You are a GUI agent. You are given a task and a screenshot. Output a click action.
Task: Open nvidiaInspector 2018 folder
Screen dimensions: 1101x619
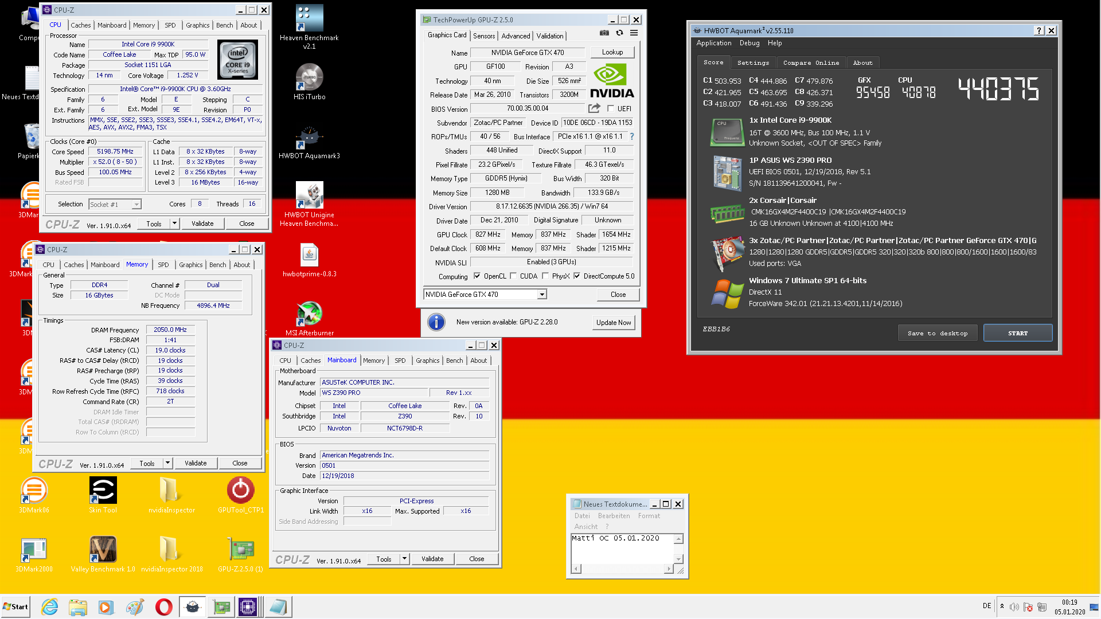[171, 554]
